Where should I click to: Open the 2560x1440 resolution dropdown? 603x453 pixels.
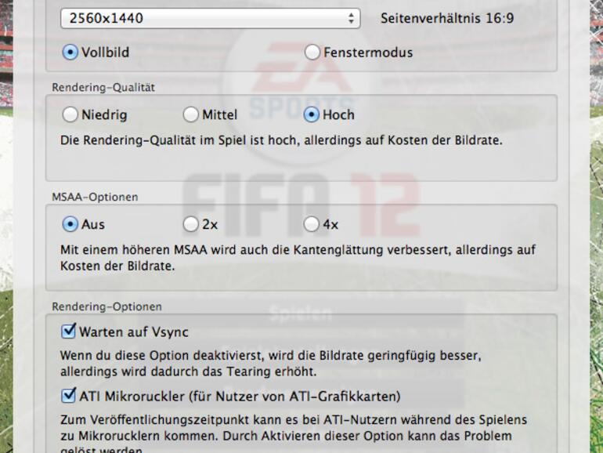(x=211, y=18)
